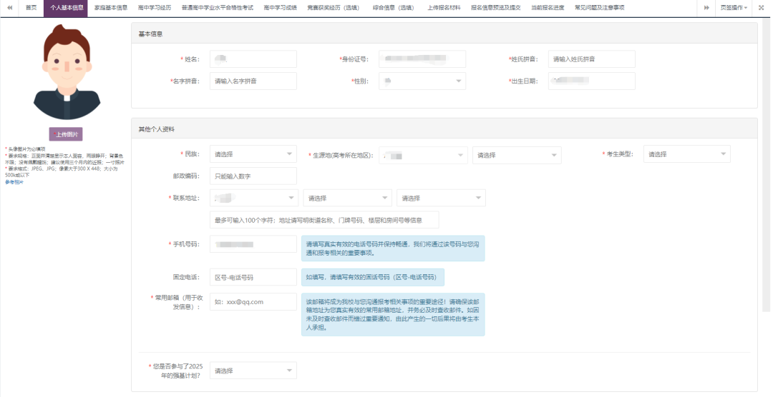Screen dimensions: 773x397
Task: Click the 手机号码 input field
Action: coord(253,244)
